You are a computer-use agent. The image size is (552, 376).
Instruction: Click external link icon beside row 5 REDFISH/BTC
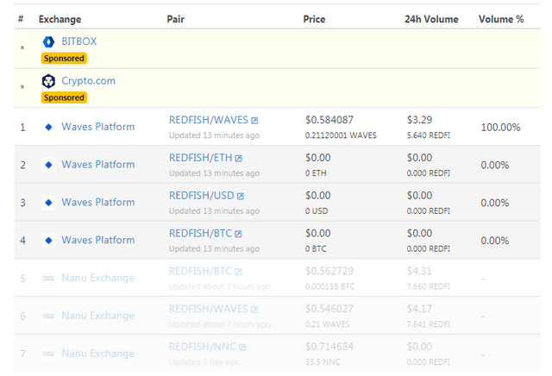click(238, 272)
